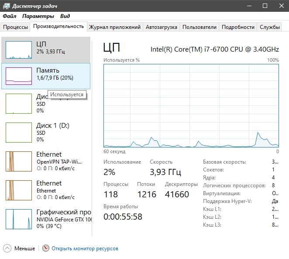Select the Память memory graph thumbnail
289x259 pixels.
click(x=18, y=76)
